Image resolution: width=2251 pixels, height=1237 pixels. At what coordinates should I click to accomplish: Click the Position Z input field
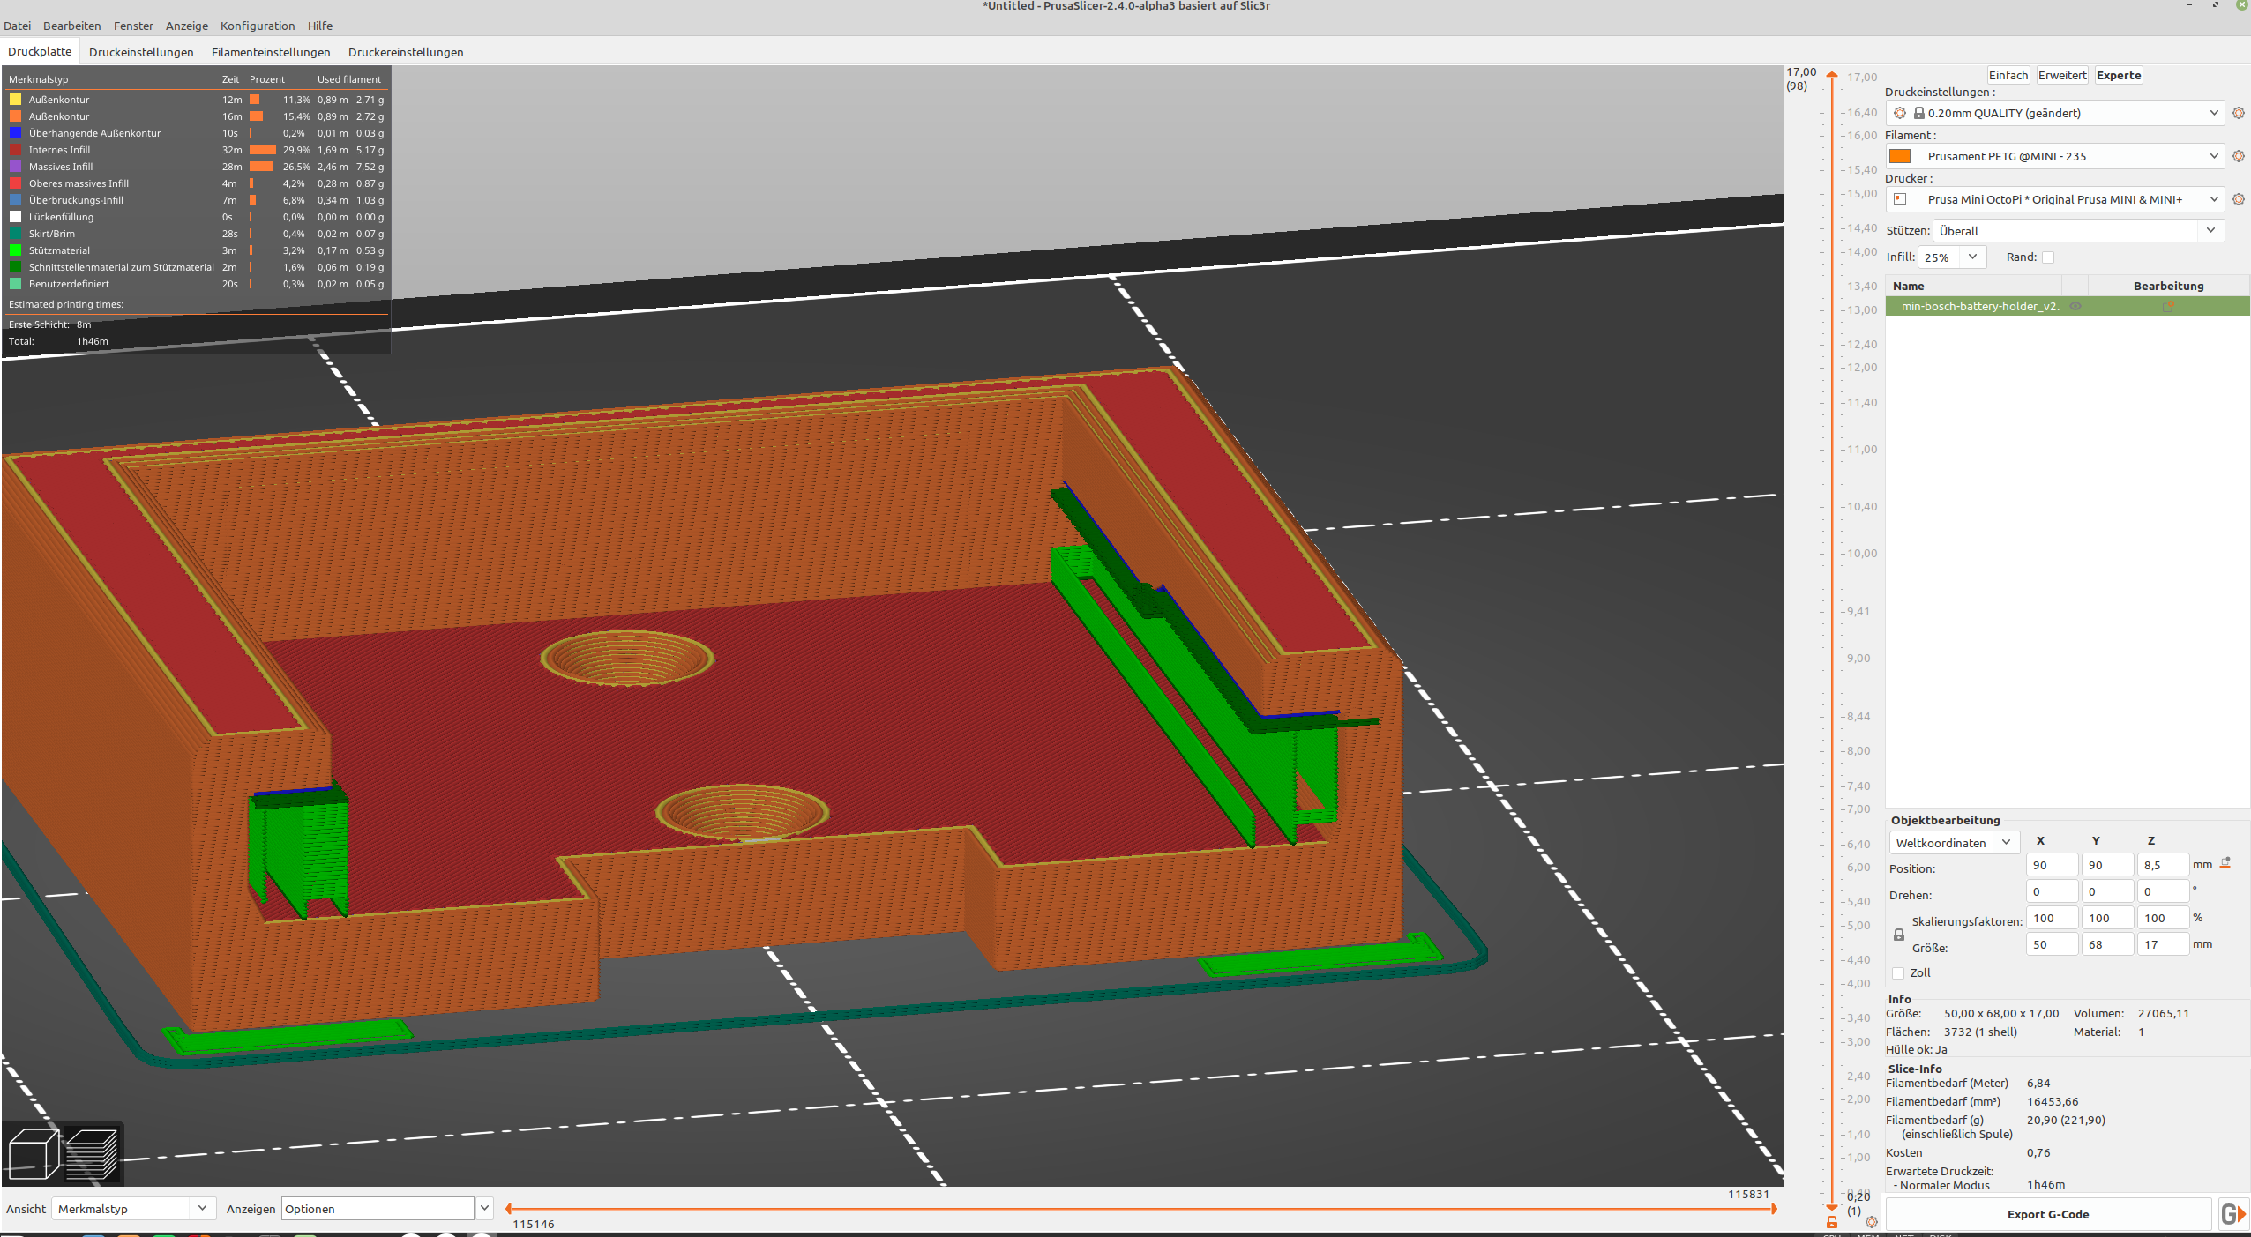2163,865
